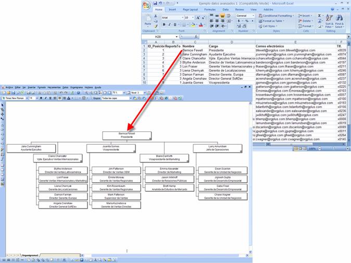Click the zoom in magnifier in the org chart toolbar

pyautogui.click(x=86, y=93)
